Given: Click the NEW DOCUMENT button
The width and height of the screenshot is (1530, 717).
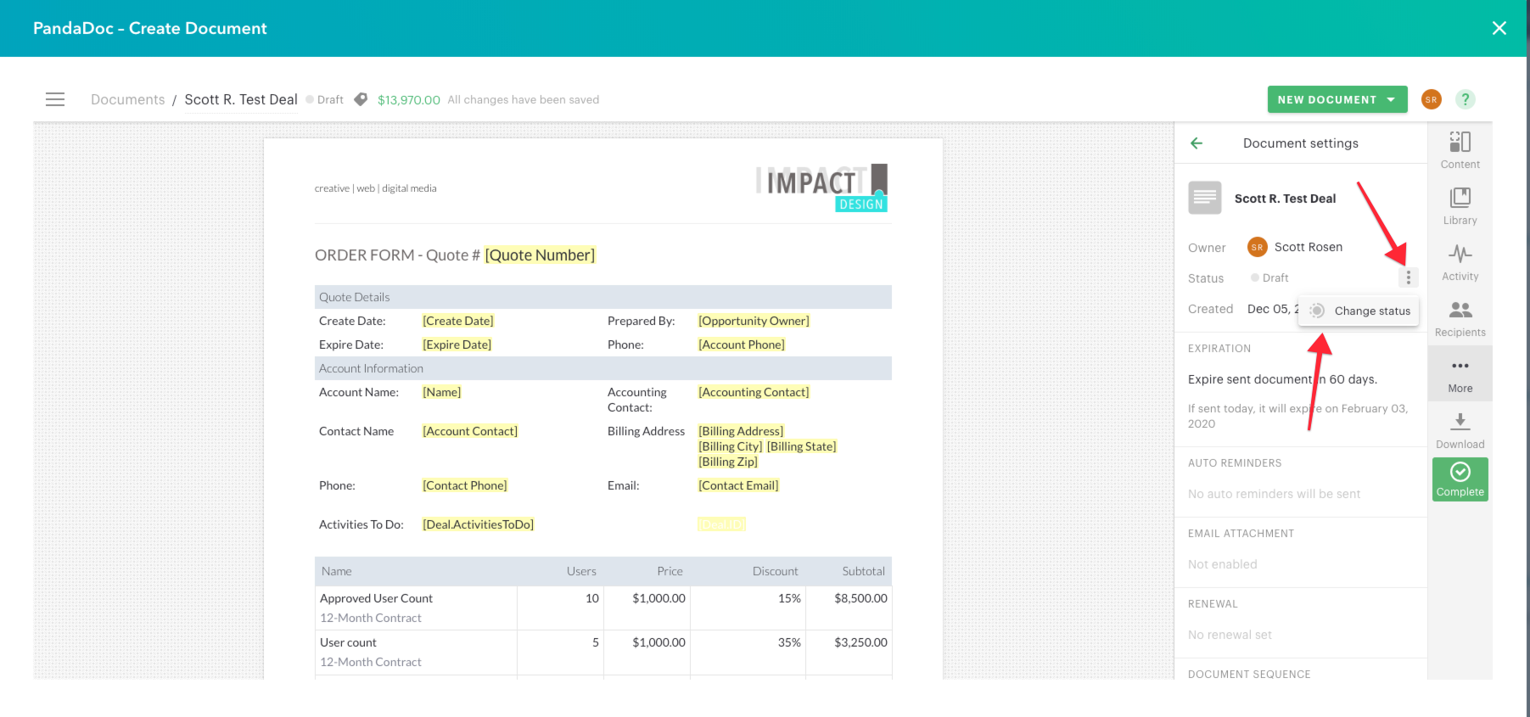Looking at the screenshot, I should (x=1337, y=99).
